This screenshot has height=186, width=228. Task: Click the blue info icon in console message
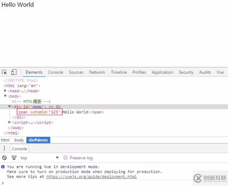[x=3, y=167]
